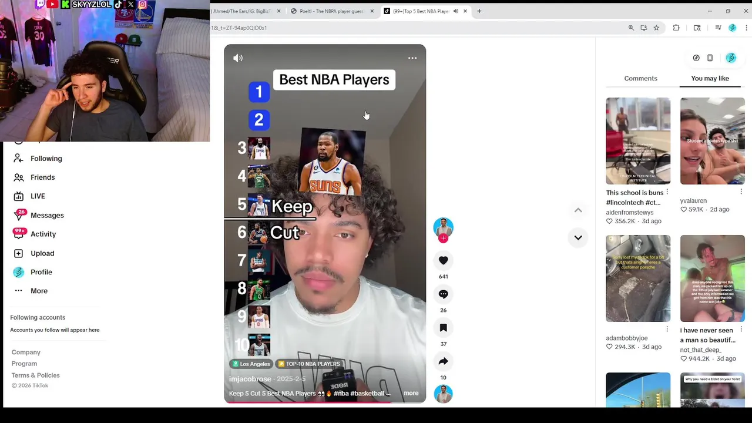Open the Terms & Policies footer link
Viewport: 752px width, 423px height.
[x=35, y=375]
